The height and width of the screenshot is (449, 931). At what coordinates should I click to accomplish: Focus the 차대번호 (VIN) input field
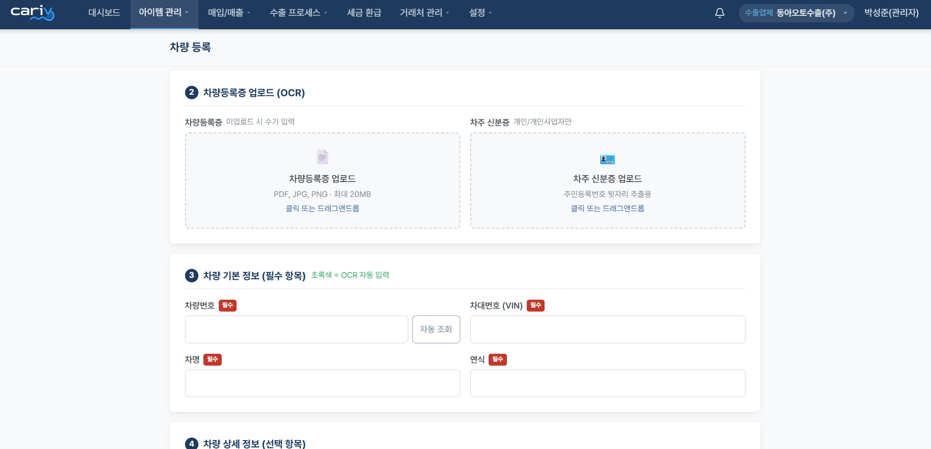tap(608, 329)
